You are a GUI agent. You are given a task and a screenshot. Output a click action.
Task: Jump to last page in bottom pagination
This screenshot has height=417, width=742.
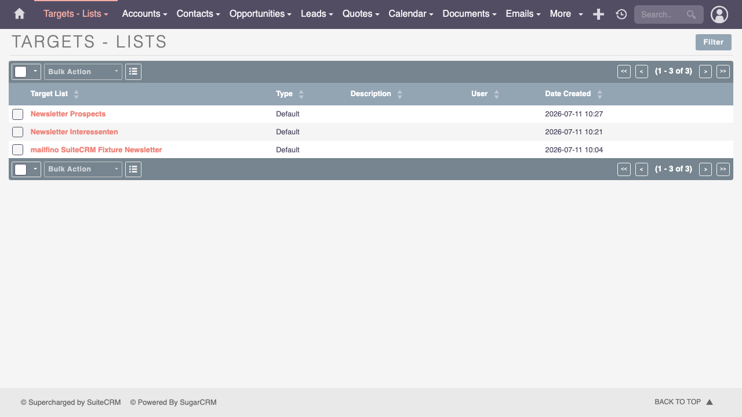[723, 169]
